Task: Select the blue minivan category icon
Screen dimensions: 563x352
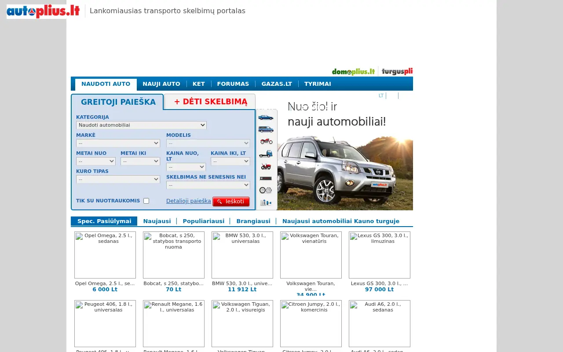Action: click(x=266, y=129)
